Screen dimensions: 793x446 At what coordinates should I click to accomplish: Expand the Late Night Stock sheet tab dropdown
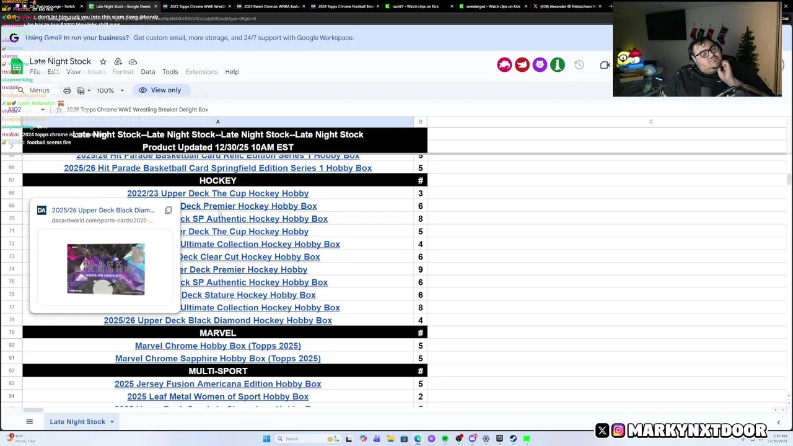coord(112,422)
